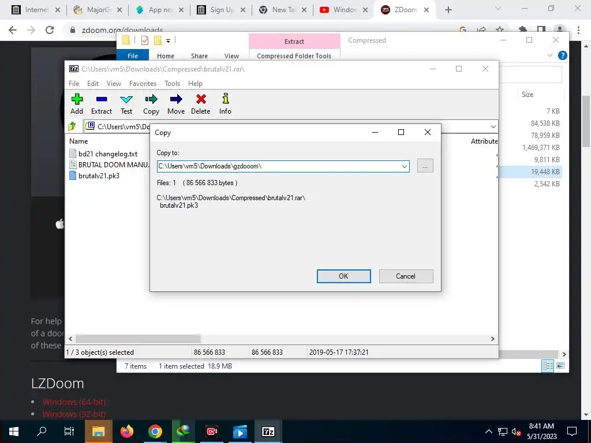The height and width of the screenshot is (443, 591).
Task: Open the muted volume tray icon
Action: 516,431
